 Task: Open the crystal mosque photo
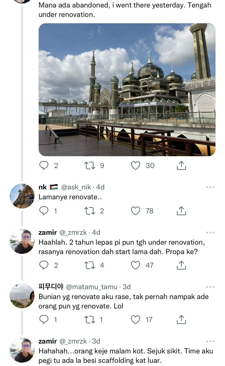click(x=127, y=89)
